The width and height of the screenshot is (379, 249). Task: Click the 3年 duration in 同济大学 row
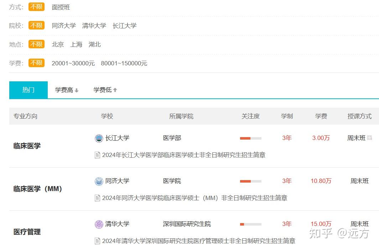pyautogui.click(x=287, y=181)
